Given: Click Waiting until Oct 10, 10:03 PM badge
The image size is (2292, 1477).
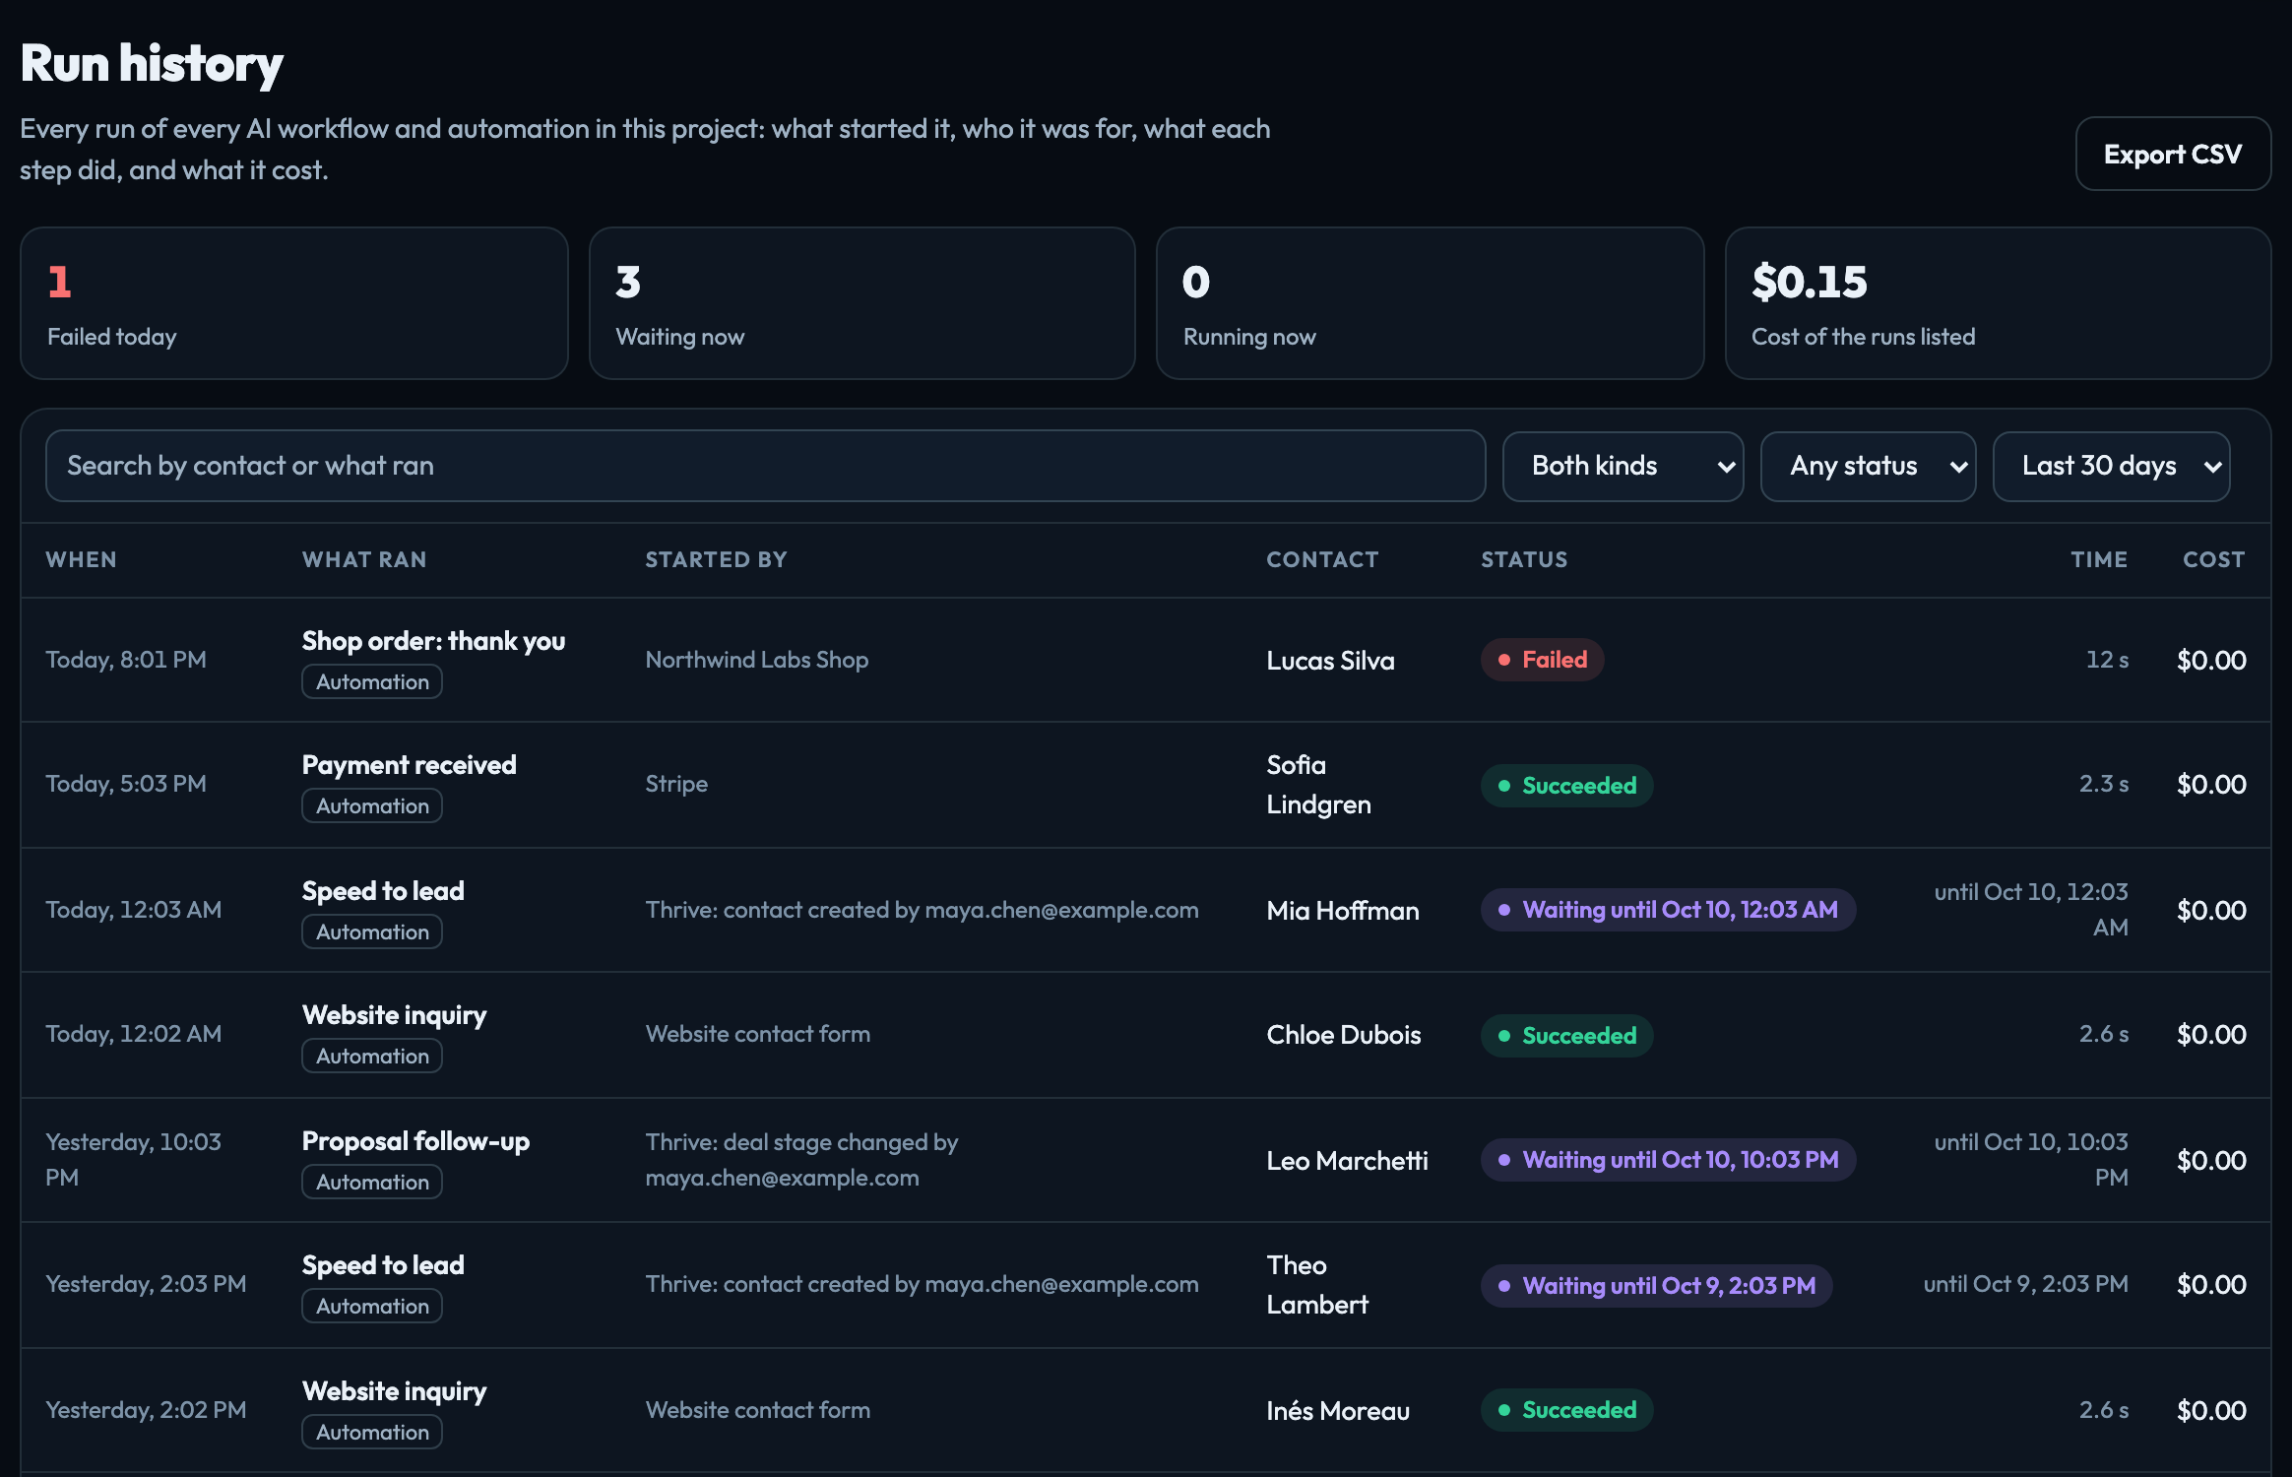Looking at the screenshot, I should 1668,1160.
